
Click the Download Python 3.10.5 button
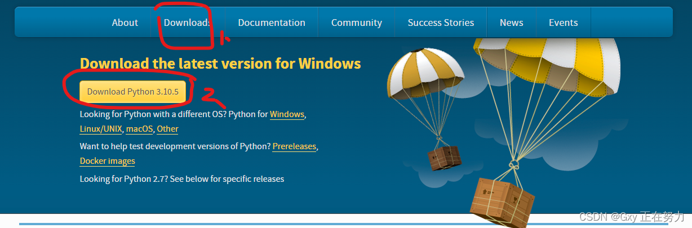(x=132, y=92)
